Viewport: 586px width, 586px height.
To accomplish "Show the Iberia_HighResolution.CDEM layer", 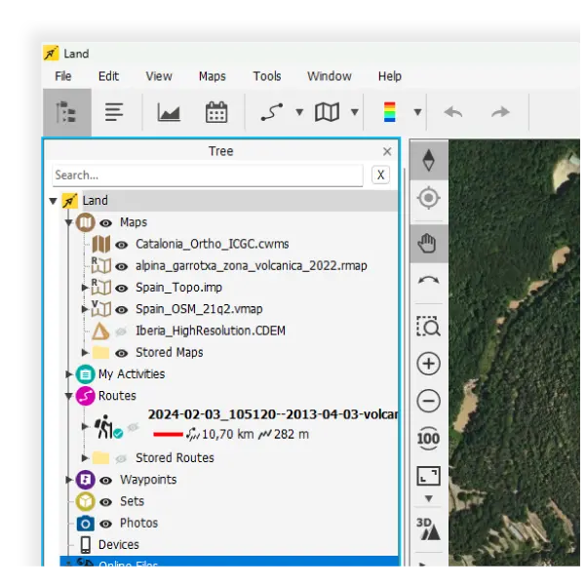I will pyautogui.click(x=122, y=331).
